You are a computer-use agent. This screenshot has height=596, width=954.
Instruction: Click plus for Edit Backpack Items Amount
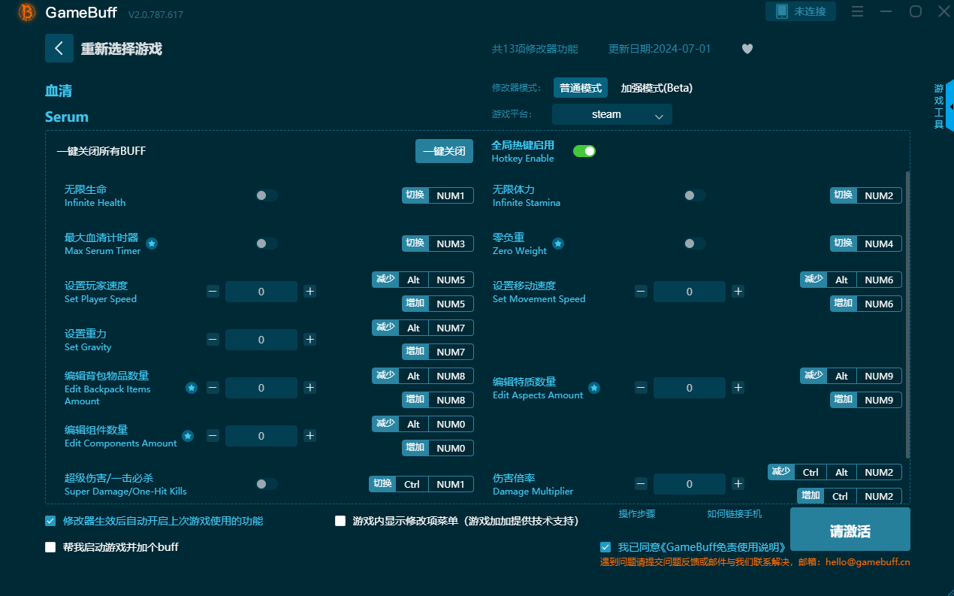click(309, 388)
